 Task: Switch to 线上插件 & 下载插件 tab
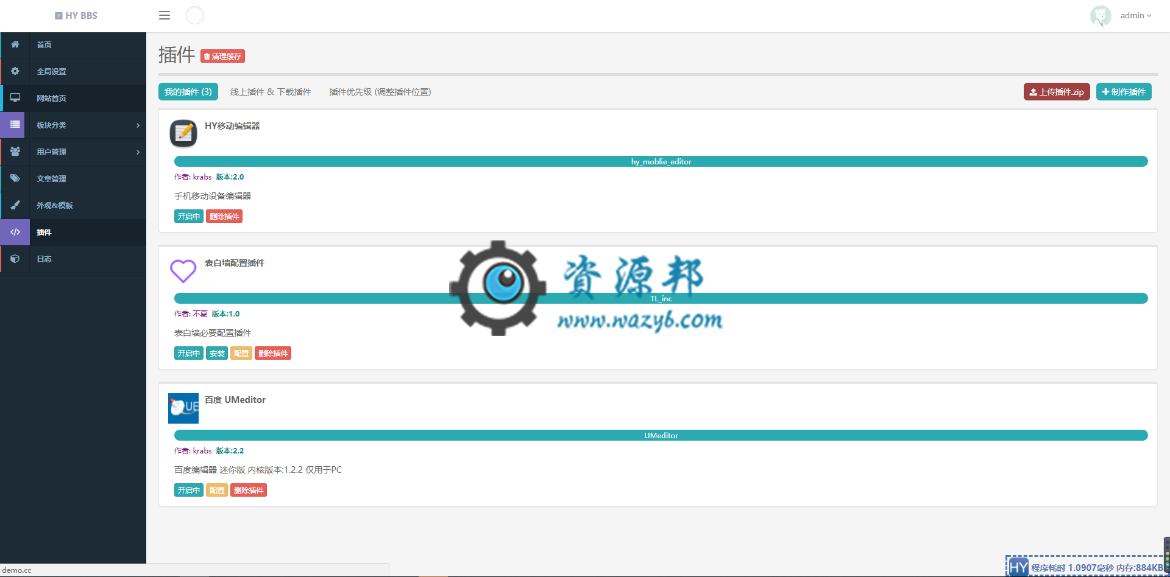271,92
